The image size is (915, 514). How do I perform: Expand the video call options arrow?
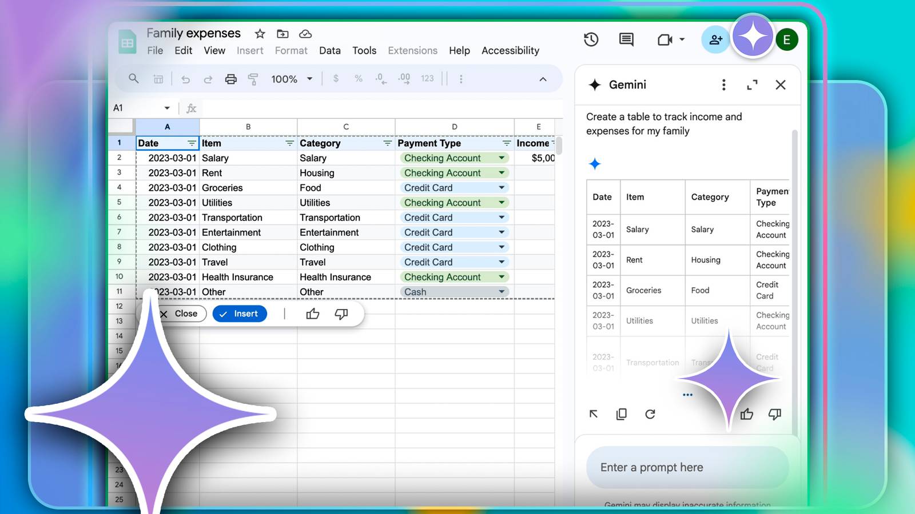point(682,39)
